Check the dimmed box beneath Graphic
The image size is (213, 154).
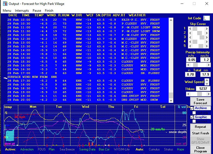194,121
